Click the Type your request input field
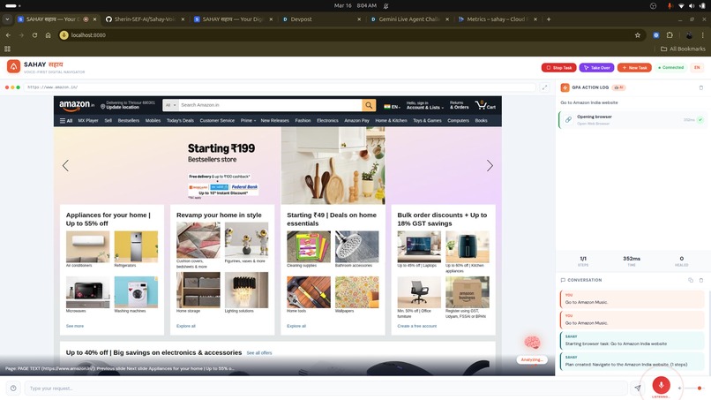This screenshot has height=400, width=711. [326, 389]
